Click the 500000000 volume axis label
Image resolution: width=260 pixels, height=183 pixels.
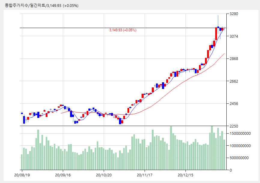click(239, 158)
